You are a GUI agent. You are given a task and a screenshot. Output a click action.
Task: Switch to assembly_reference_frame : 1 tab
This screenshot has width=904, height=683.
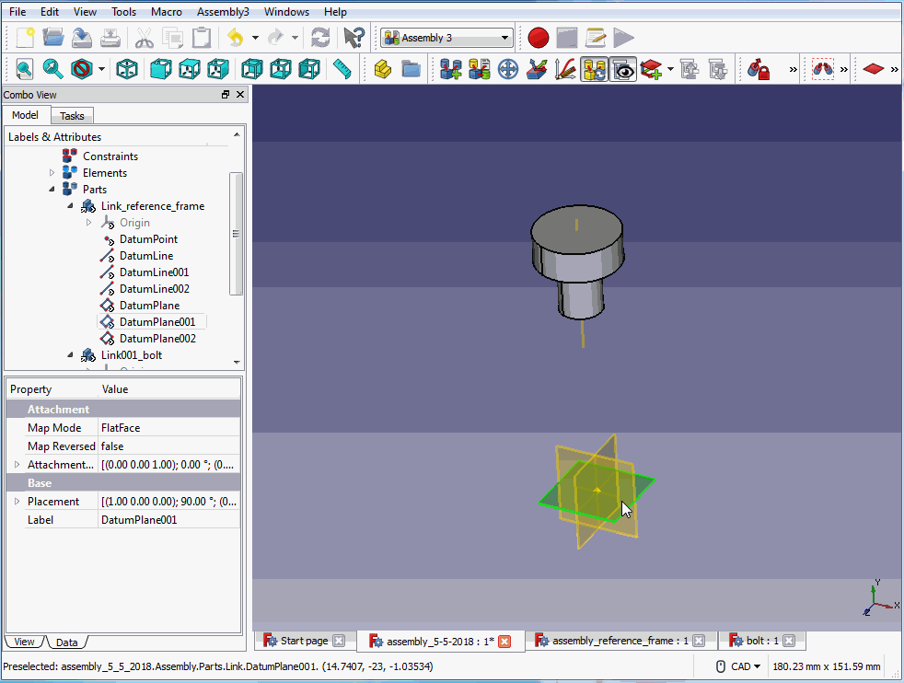[620, 641]
